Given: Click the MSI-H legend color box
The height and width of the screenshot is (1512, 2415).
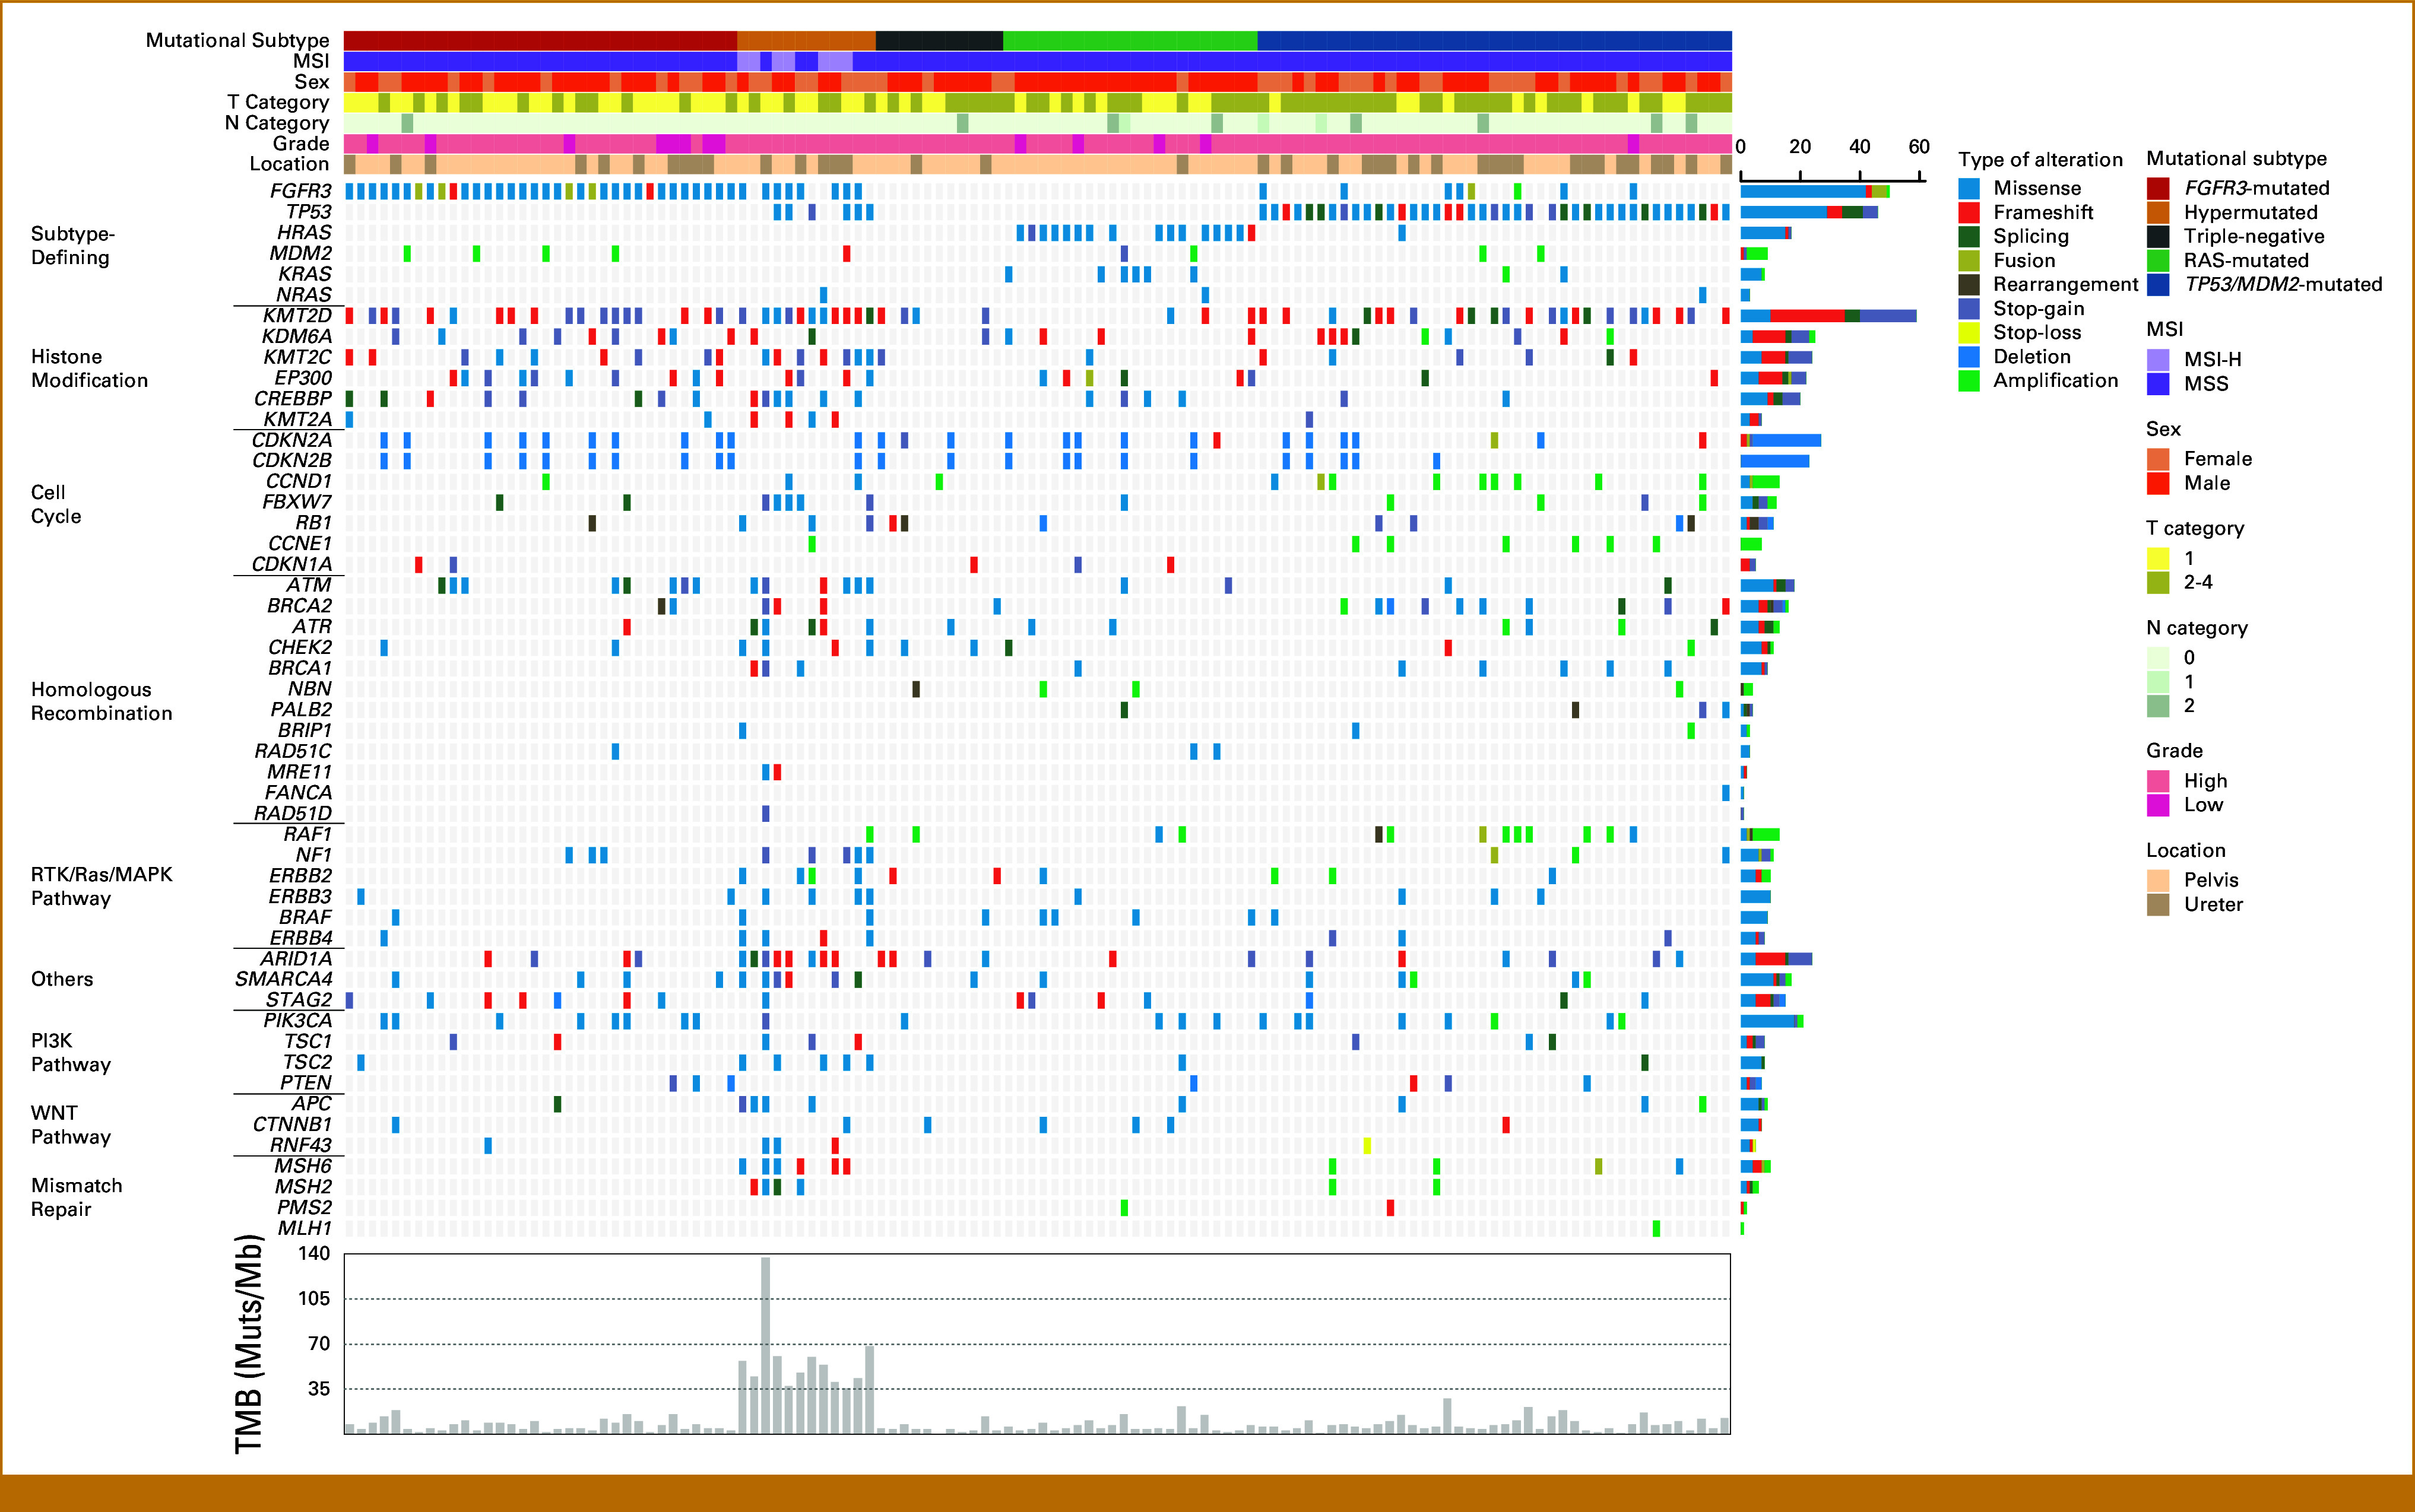Looking at the screenshot, I should click(x=2157, y=359).
